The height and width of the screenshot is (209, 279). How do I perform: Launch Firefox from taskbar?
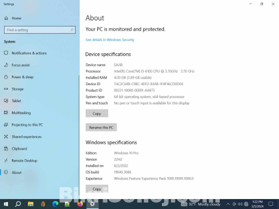80,204
